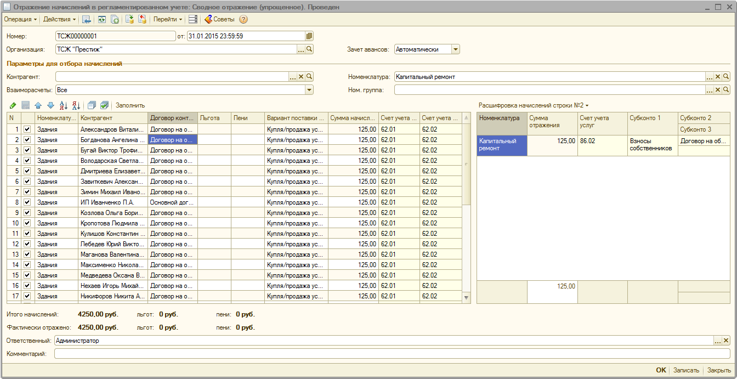Open the ellipsis selector for Ном. группа
This screenshot has width=737, height=379.
click(x=709, y=90)
